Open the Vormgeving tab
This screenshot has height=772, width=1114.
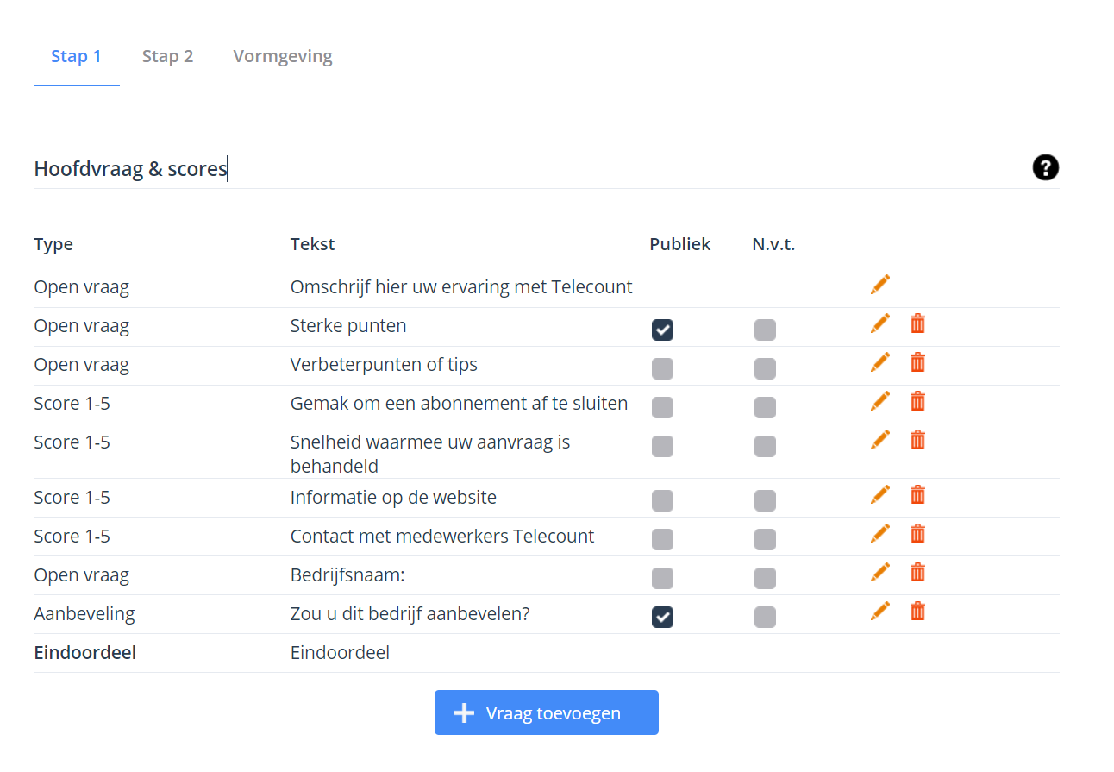tap(282, 57)
